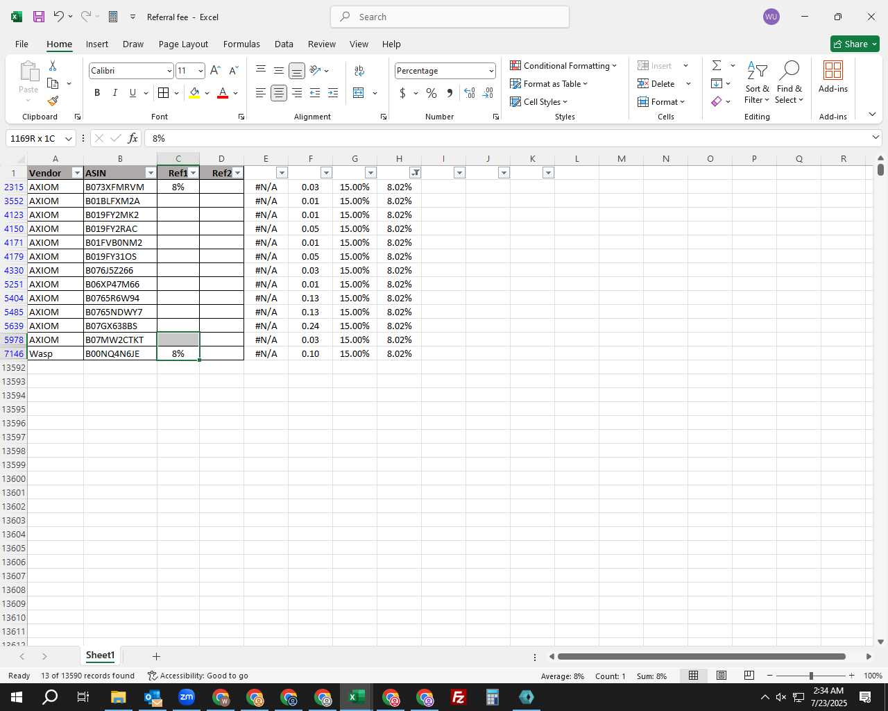The height and width of the screenshot is (711, 888).
Task: Toggle Top Align vertical alignment
Action: (261, 70)
